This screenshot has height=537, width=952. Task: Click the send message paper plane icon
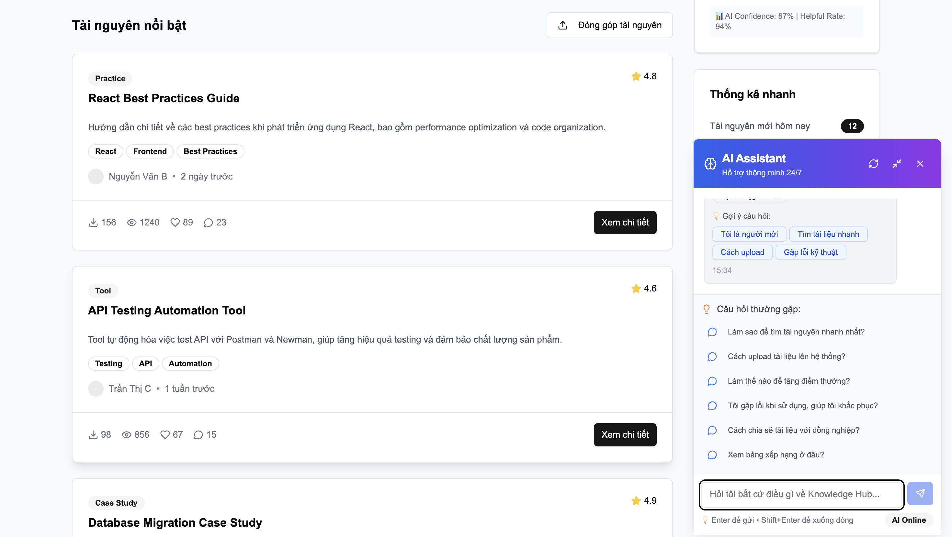tap(920, 493)
